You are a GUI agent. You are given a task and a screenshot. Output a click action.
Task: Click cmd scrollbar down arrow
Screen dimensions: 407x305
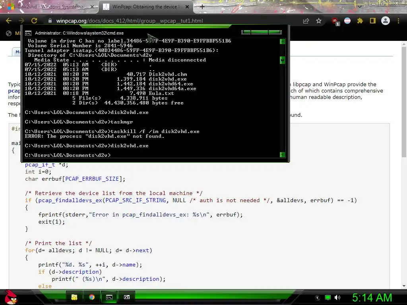coord(283,155)
